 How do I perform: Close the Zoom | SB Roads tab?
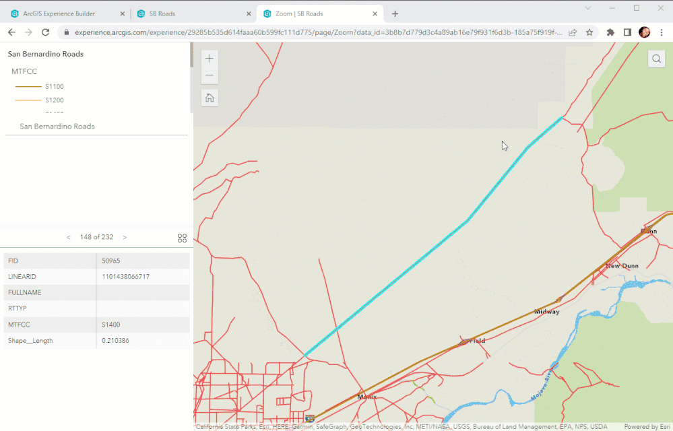point(375,13)
